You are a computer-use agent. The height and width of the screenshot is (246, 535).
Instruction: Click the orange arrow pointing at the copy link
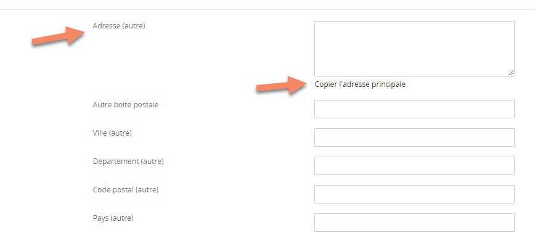tap(282, 85)
